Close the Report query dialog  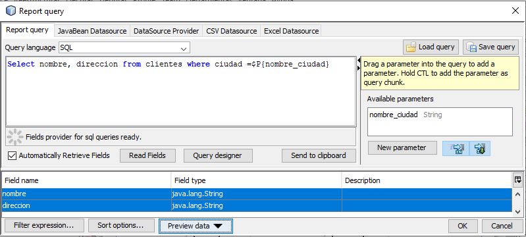point(515,11)
